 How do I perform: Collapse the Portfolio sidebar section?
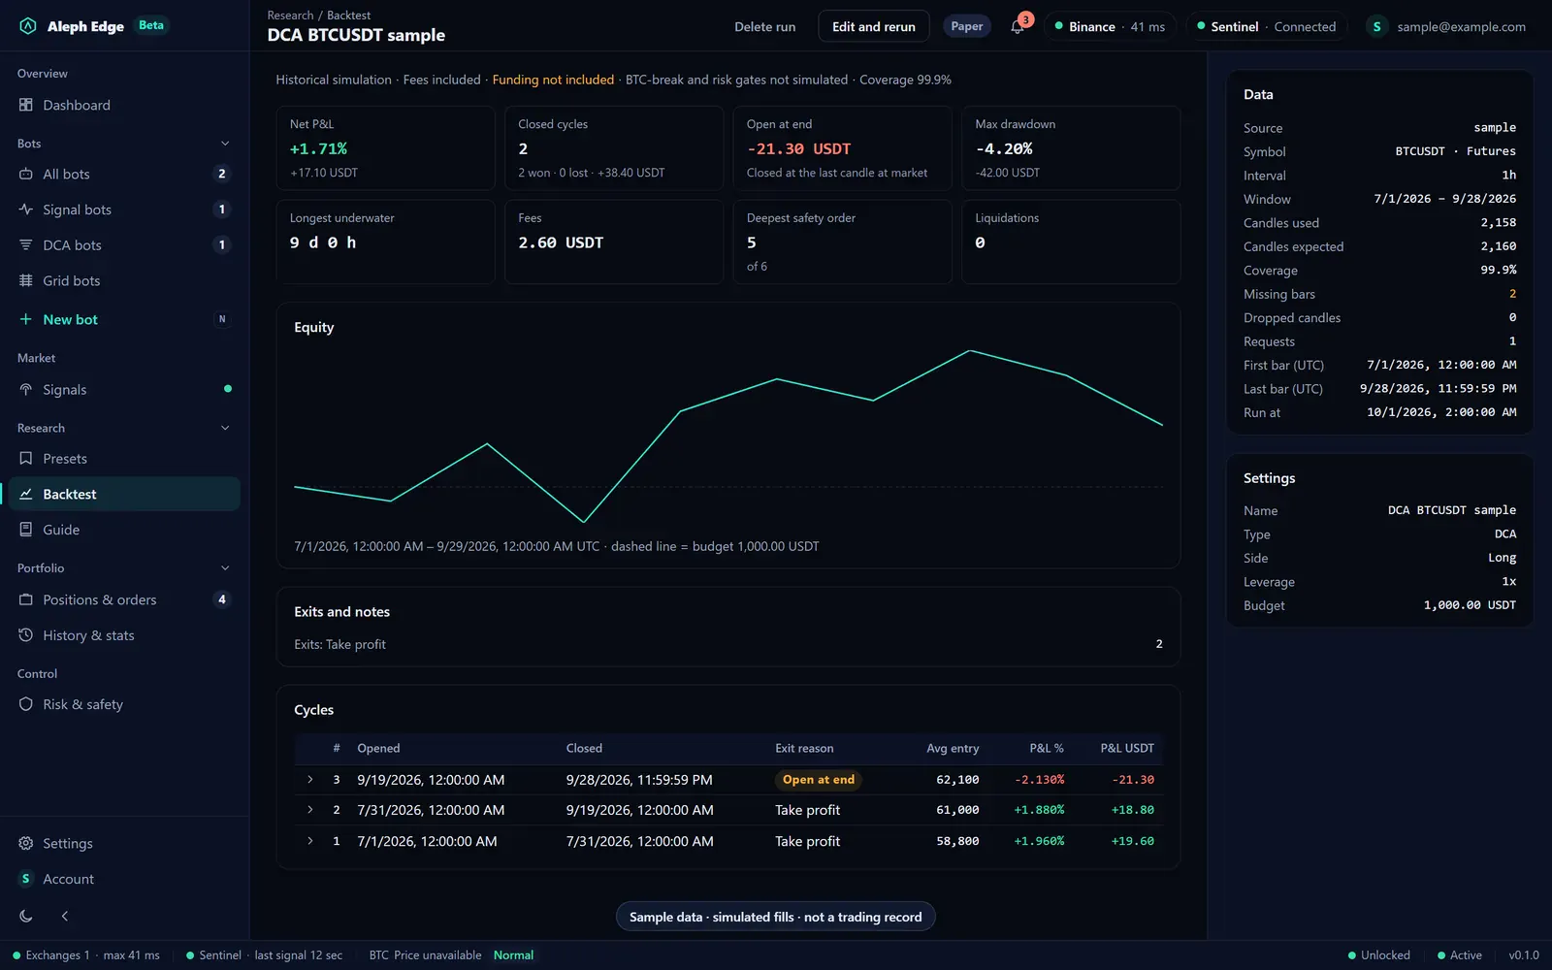225,568
